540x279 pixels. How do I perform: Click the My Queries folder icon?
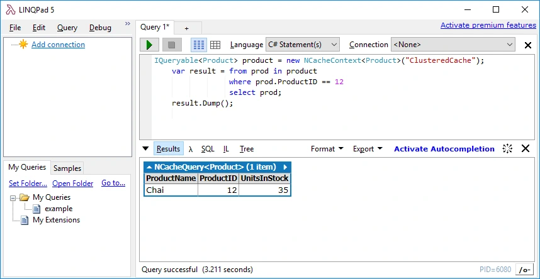tap(24, 197)
